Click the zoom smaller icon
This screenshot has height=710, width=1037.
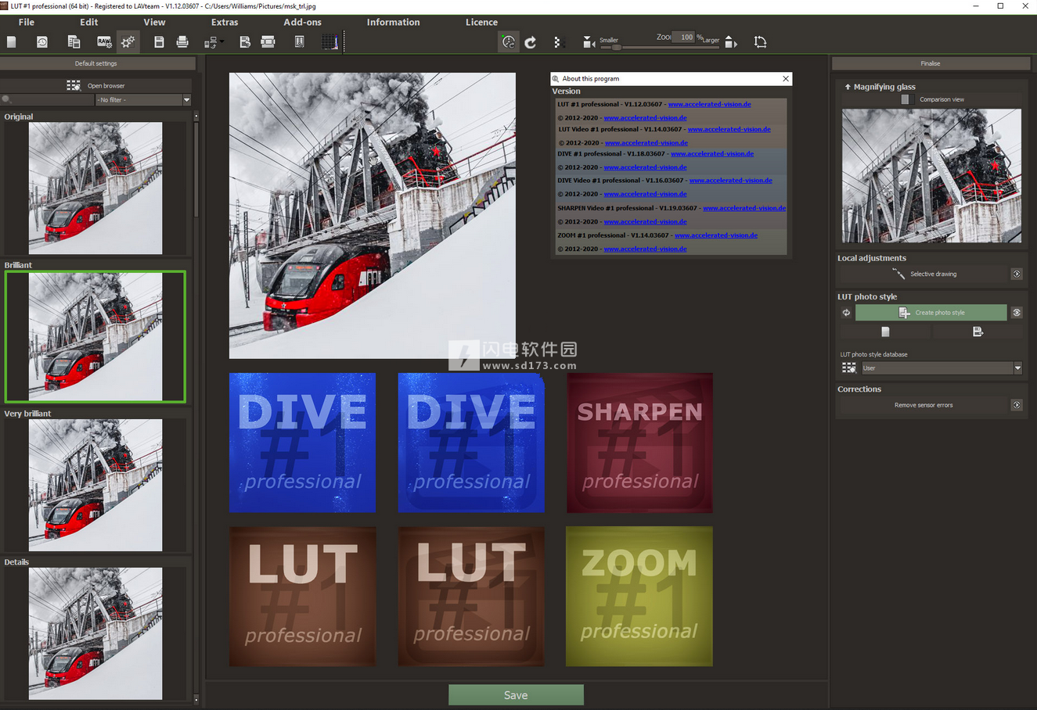(x=589, y=42)
